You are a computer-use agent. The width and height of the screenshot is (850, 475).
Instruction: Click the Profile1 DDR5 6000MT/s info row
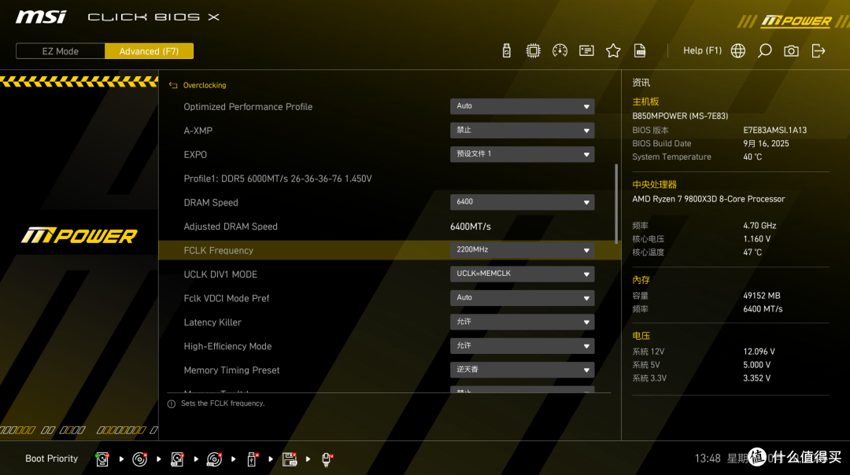[278, 179]
